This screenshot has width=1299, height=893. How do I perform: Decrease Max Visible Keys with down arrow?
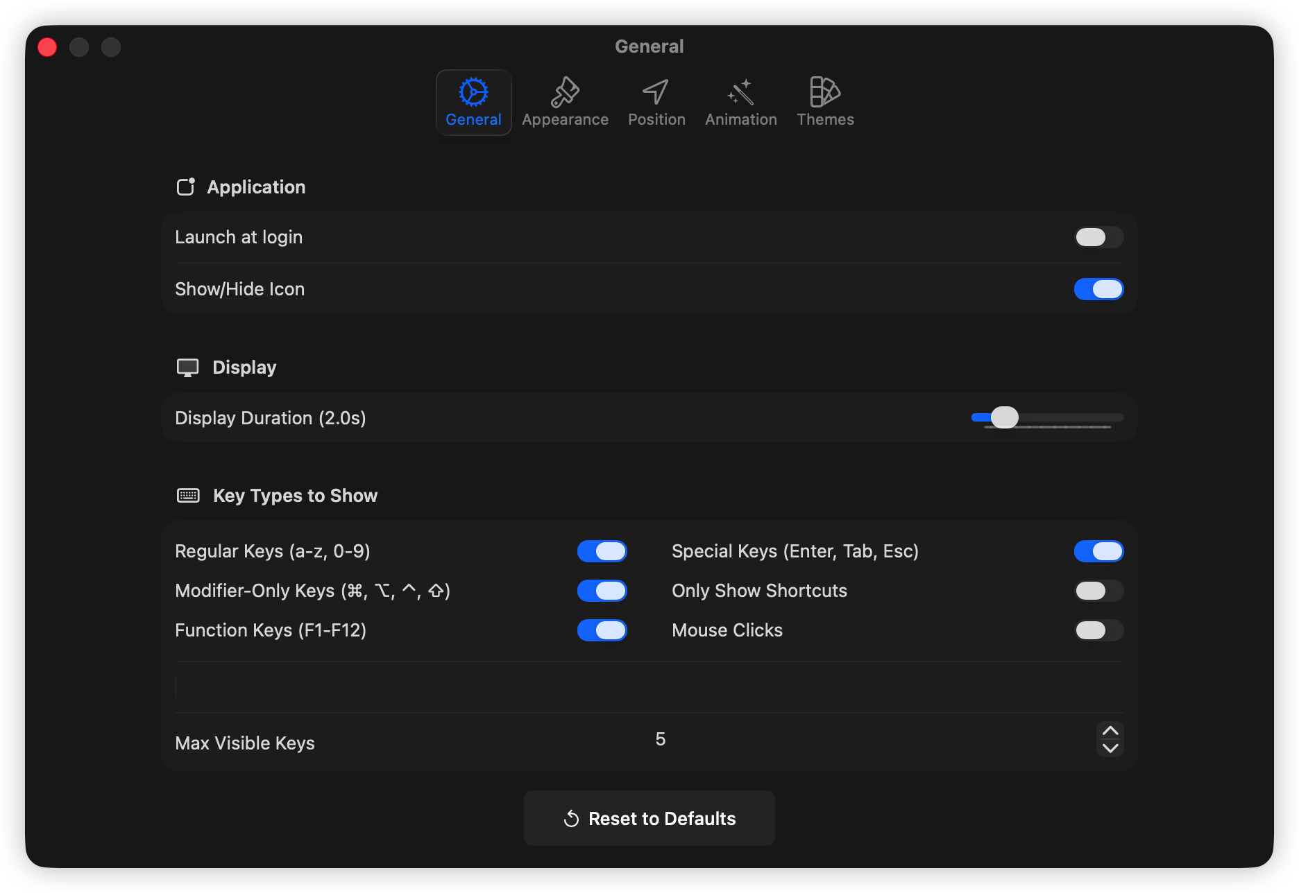click(1110, 748)
